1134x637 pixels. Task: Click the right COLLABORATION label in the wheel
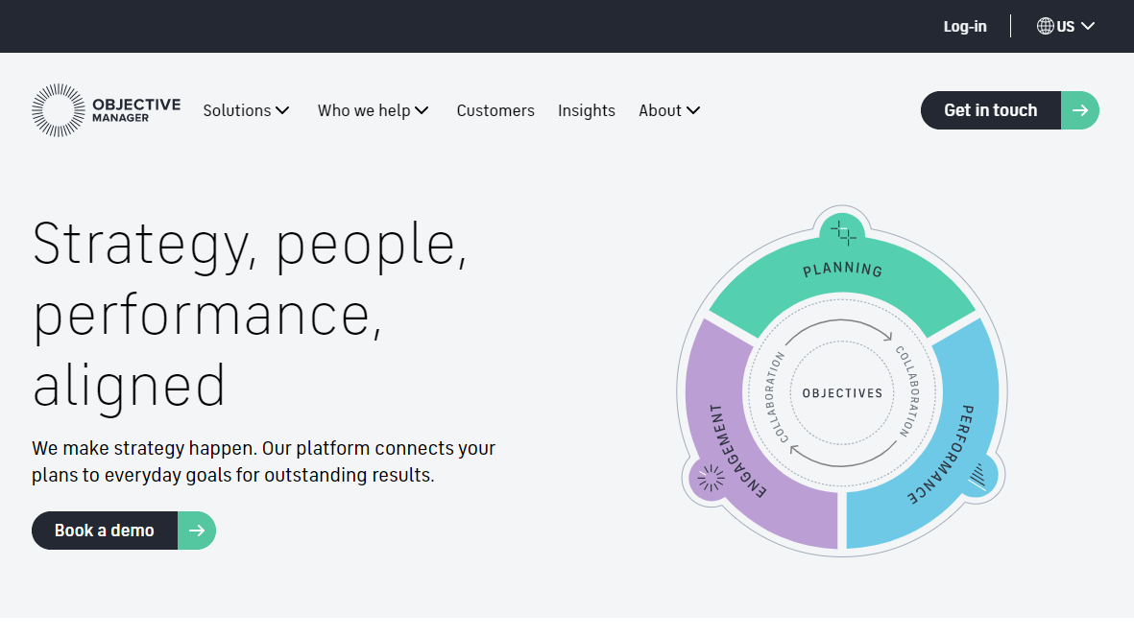coord(907,390)
